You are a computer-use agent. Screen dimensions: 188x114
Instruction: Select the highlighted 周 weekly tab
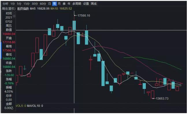(x=54, y=4)
